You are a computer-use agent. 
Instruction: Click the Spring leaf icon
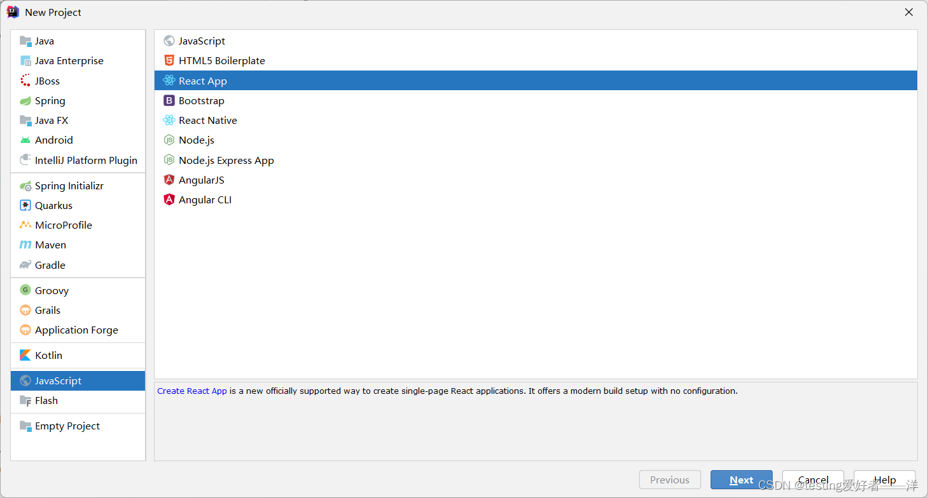(25, 101)
